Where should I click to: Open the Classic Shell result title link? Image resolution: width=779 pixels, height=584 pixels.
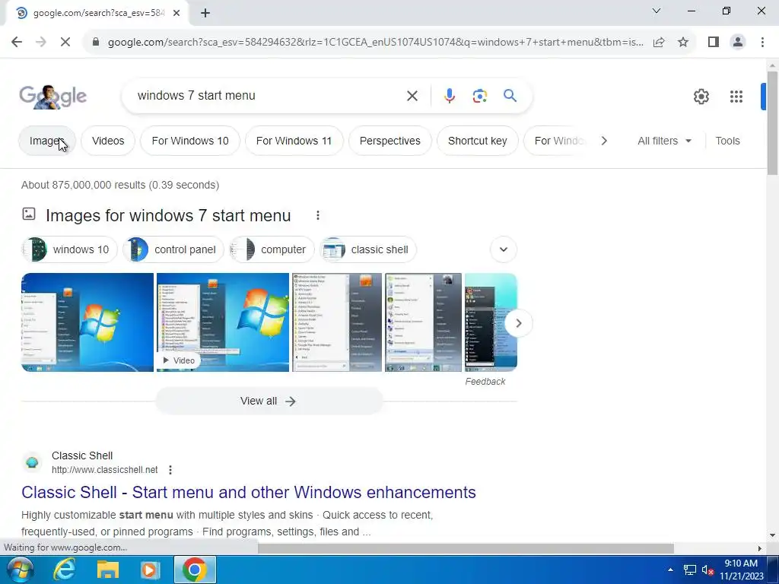coord(249,492)
